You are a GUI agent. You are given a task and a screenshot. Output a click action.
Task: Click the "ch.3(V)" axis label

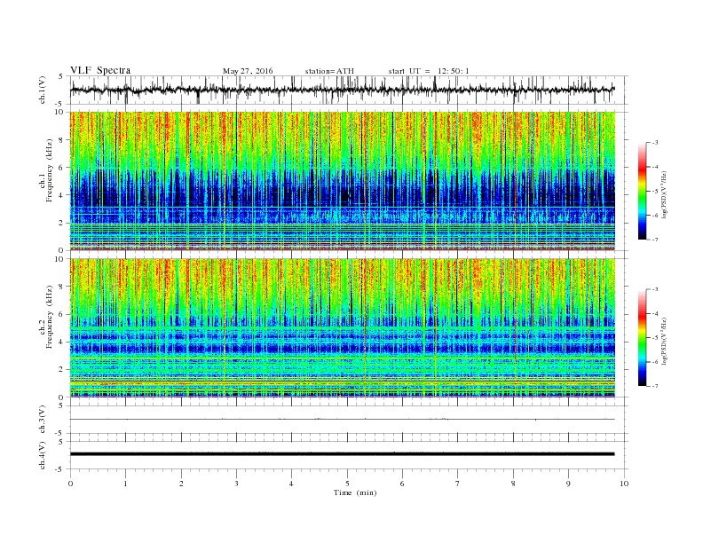pos(43,420)
